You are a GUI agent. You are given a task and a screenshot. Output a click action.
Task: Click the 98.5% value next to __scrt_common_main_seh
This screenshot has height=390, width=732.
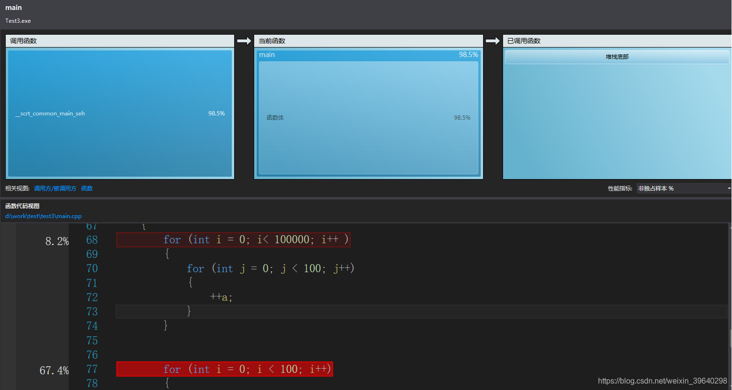pos(217,114)
